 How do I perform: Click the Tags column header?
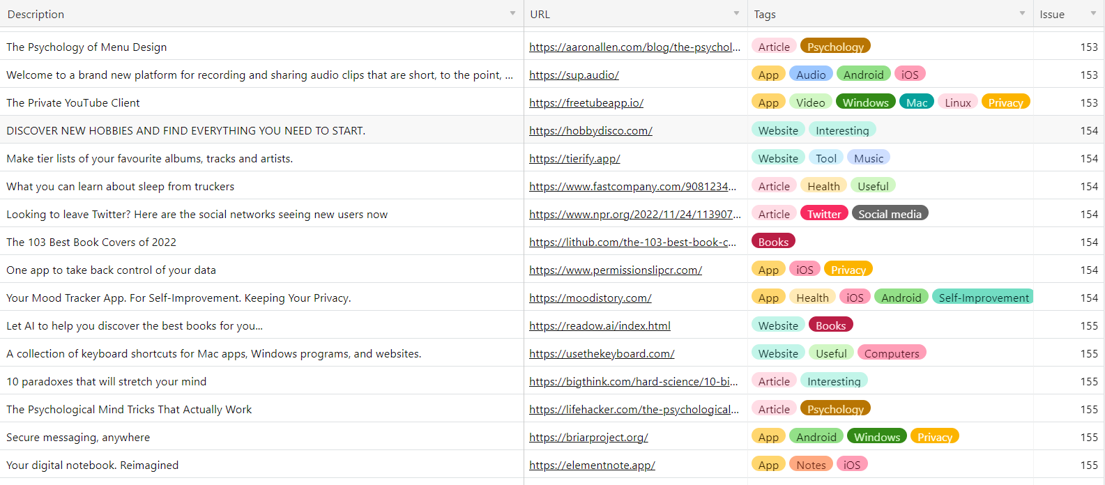tap(890, 14)
